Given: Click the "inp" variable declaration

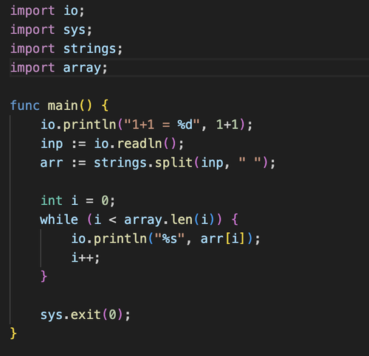Looking at the screenshot, I should pos(52,144).
